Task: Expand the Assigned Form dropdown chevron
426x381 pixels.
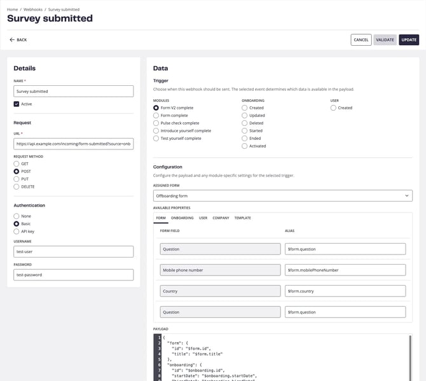Action: (407, 196)
